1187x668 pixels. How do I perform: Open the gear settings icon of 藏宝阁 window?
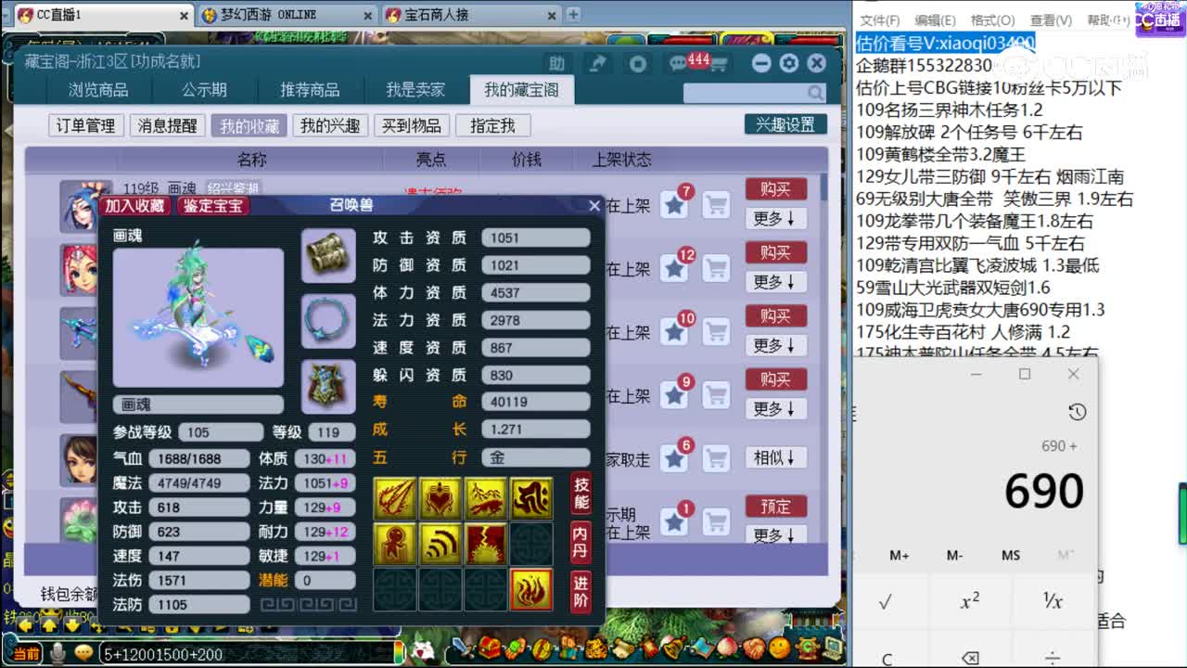pyautogui.click(x=788, y=63)
